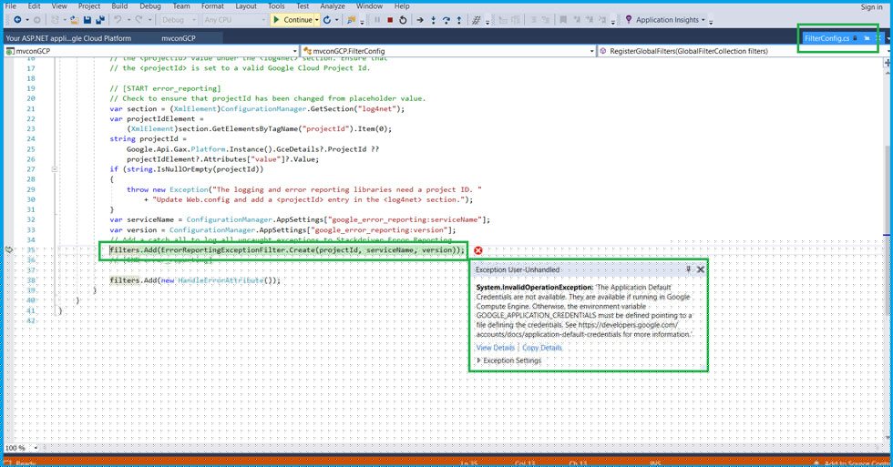Image resolution: width=893 pixels, height=467 pixels.
Task: Select the FilterConfig.cs tab
Action: [827, 38]
